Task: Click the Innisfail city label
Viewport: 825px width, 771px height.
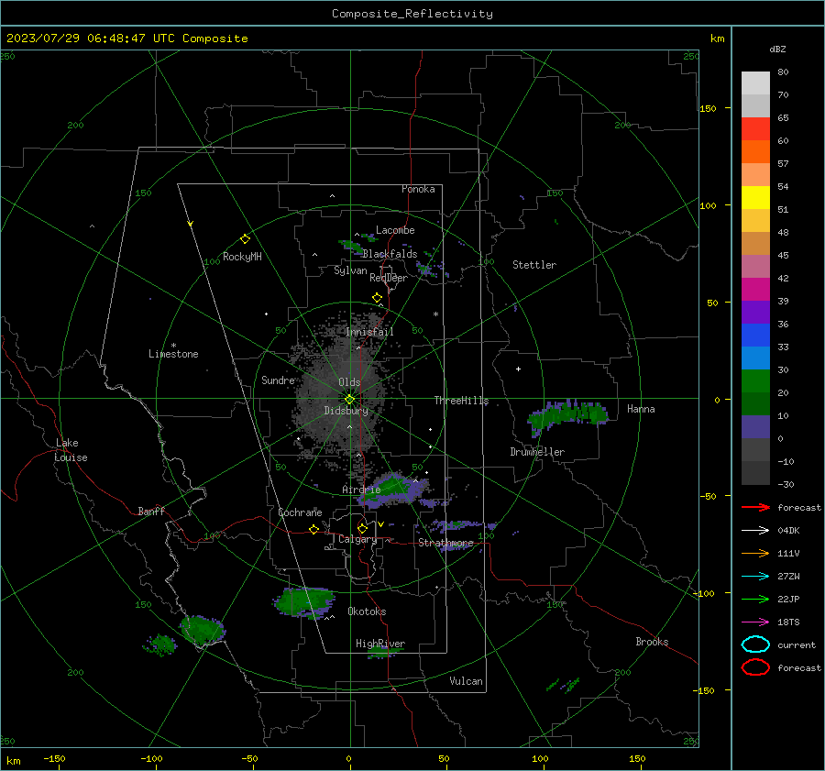Action: tap(369, 332)
